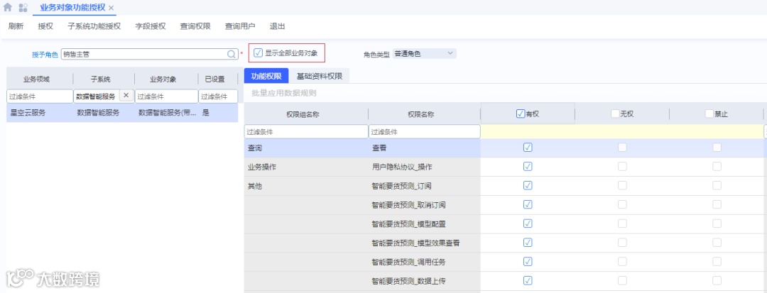This screenshot has width=767, height=293.
Task: Toggle 有权 for 智能要货预测_数据上传
Action: coord(527,281)
